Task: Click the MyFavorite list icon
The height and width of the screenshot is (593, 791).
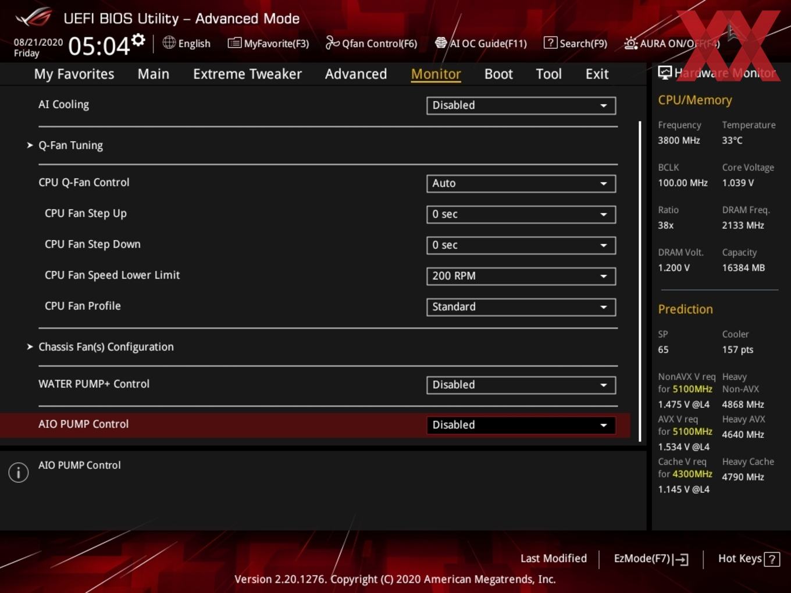Action: pos(234,42)
